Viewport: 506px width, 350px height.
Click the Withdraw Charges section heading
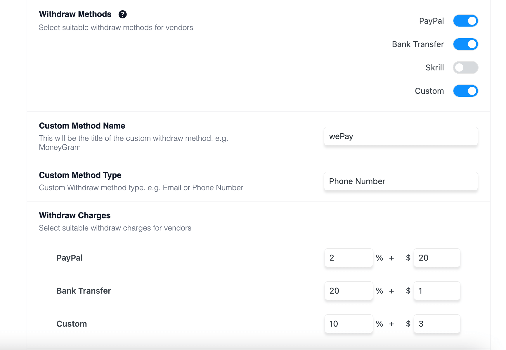74,215
